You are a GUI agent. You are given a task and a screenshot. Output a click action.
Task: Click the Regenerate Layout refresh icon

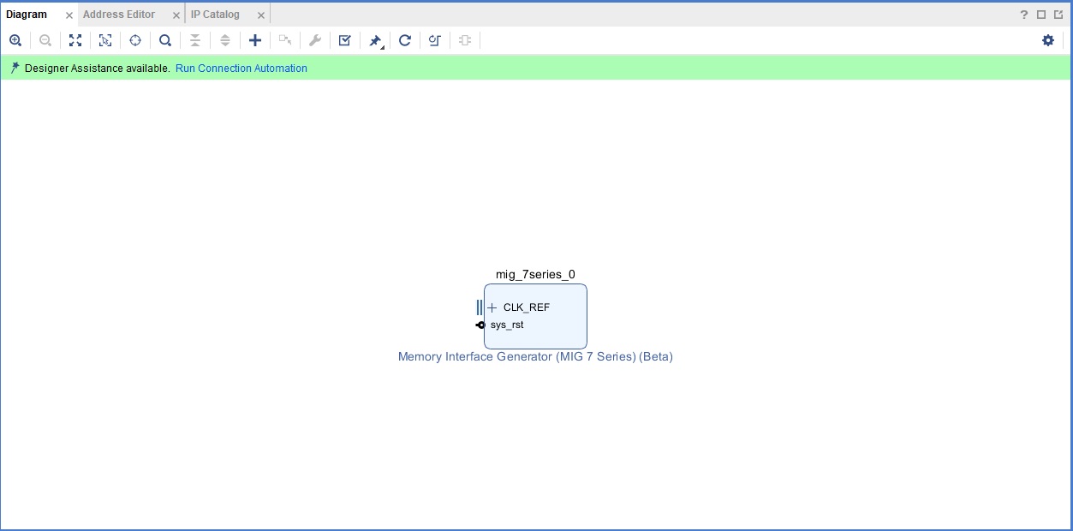pos(405,40)
